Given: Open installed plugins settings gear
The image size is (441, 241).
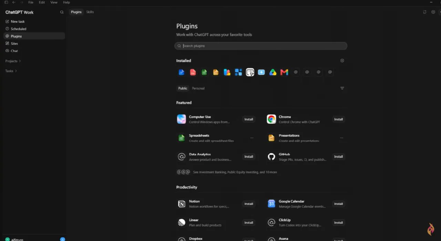Looking at the screenshot, I should (342, 61).
